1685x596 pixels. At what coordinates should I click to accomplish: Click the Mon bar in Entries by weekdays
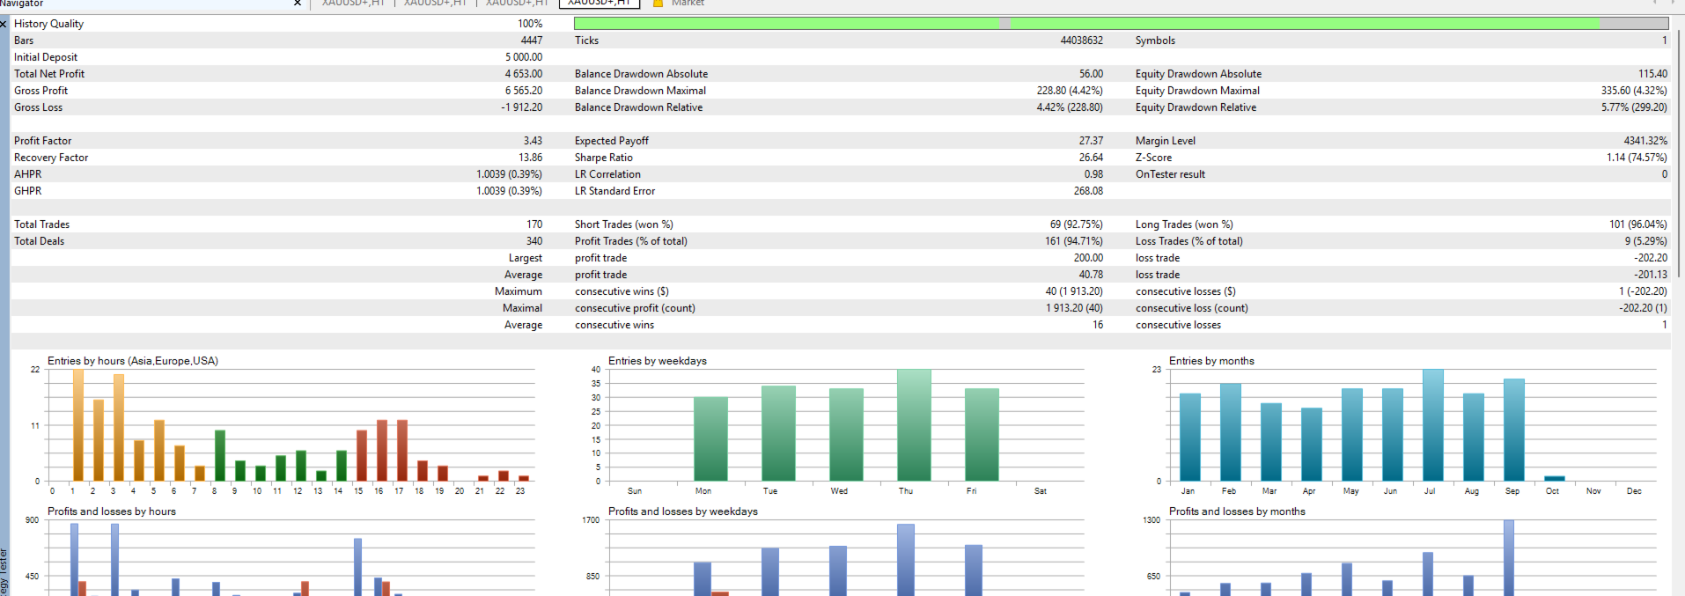(x=710, y=438)
